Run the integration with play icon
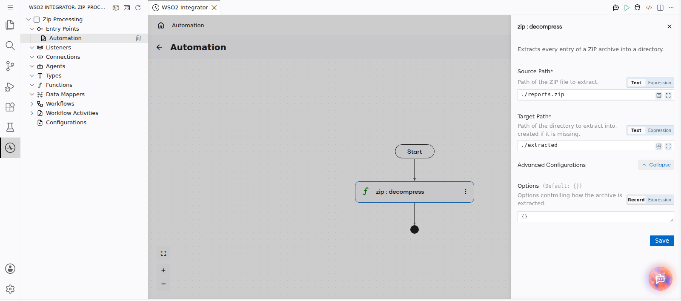Viewport: 681px width, 301px height. pyautogui.click(x=627, y=8)
